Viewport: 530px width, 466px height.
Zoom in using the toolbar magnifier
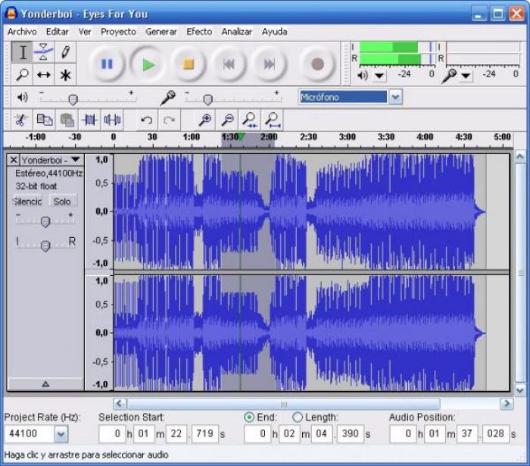(204, 120)
